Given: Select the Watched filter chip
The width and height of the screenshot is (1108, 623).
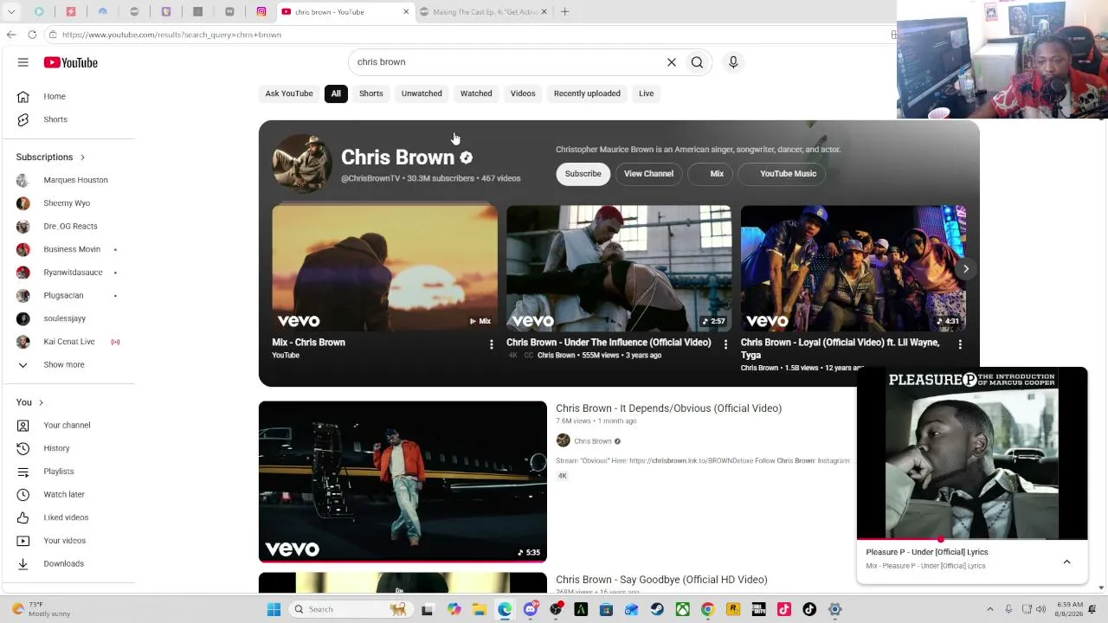Looking at the screenshot, I should pos(476,93).
